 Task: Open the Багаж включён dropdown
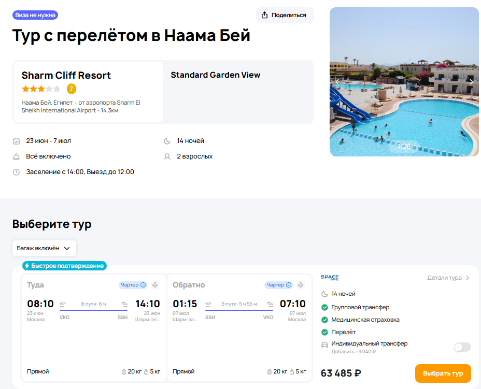click(44, 248)
